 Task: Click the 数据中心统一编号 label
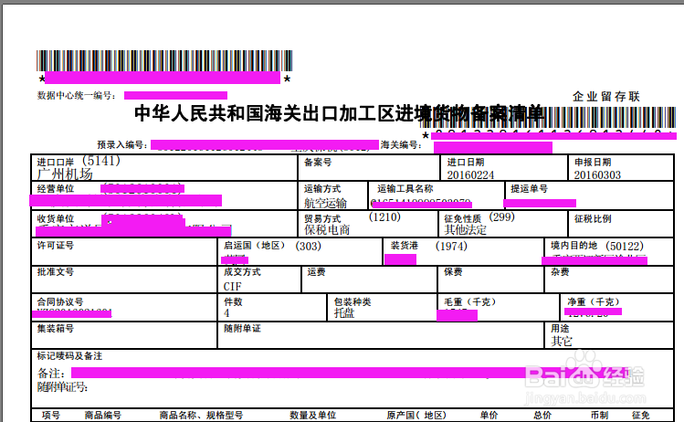(x=77, y=96)
